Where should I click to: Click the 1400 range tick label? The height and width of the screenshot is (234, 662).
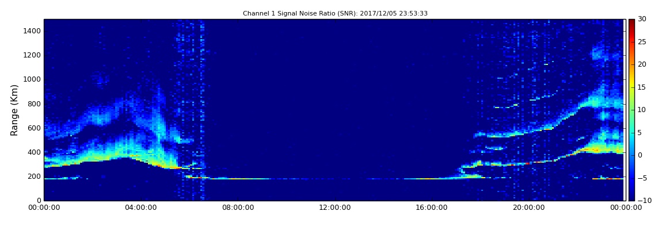point(32,31)
